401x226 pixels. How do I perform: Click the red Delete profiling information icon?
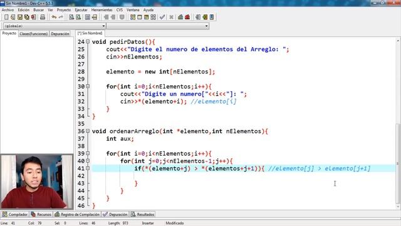click(187, 17)
